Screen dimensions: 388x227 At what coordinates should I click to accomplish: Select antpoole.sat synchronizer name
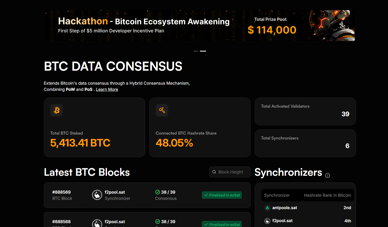285,208
